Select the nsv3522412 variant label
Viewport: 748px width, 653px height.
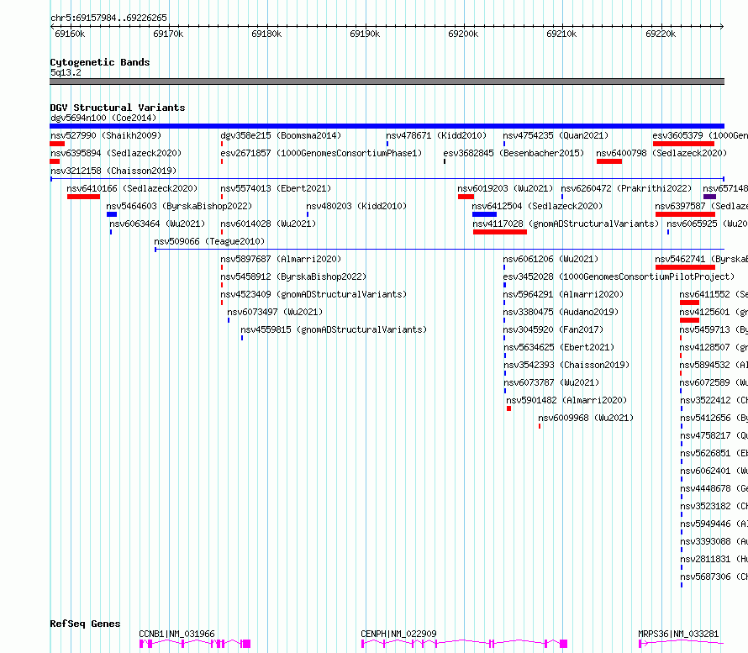(714, 400)
